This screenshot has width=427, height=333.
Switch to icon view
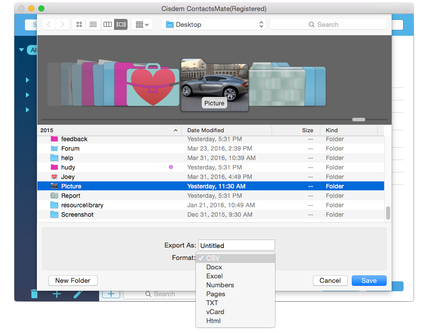click(x=79, y=24)
